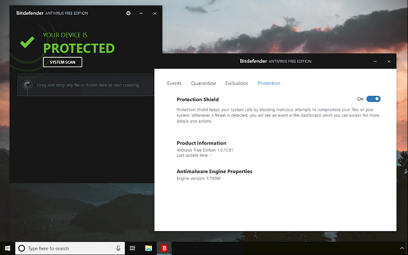The image size is (408, 255).
Task: Open Task View on the taskbar
Action: 132,248
